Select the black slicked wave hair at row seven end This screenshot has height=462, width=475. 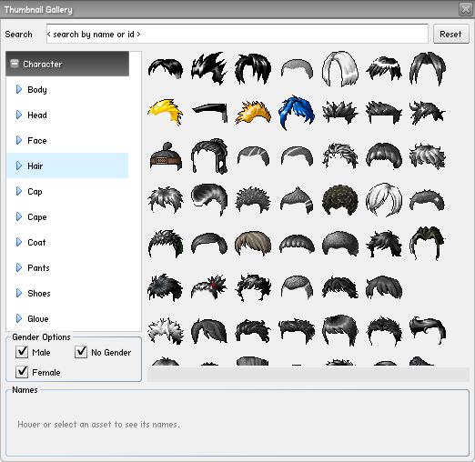[428, 330]
